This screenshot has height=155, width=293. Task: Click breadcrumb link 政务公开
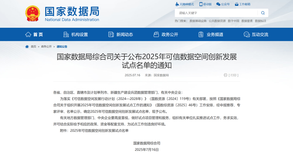[46, 46]
